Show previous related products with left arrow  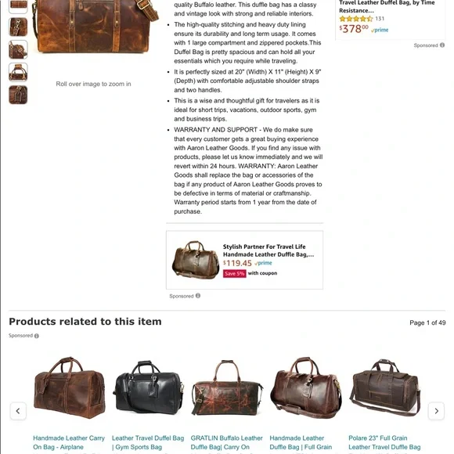click(x=18, y=411)
